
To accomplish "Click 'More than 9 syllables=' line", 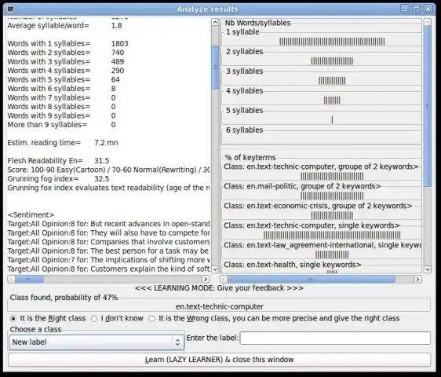I will (61, 125).
